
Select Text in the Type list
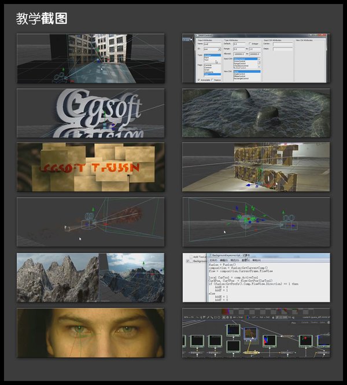coord(212,60)
